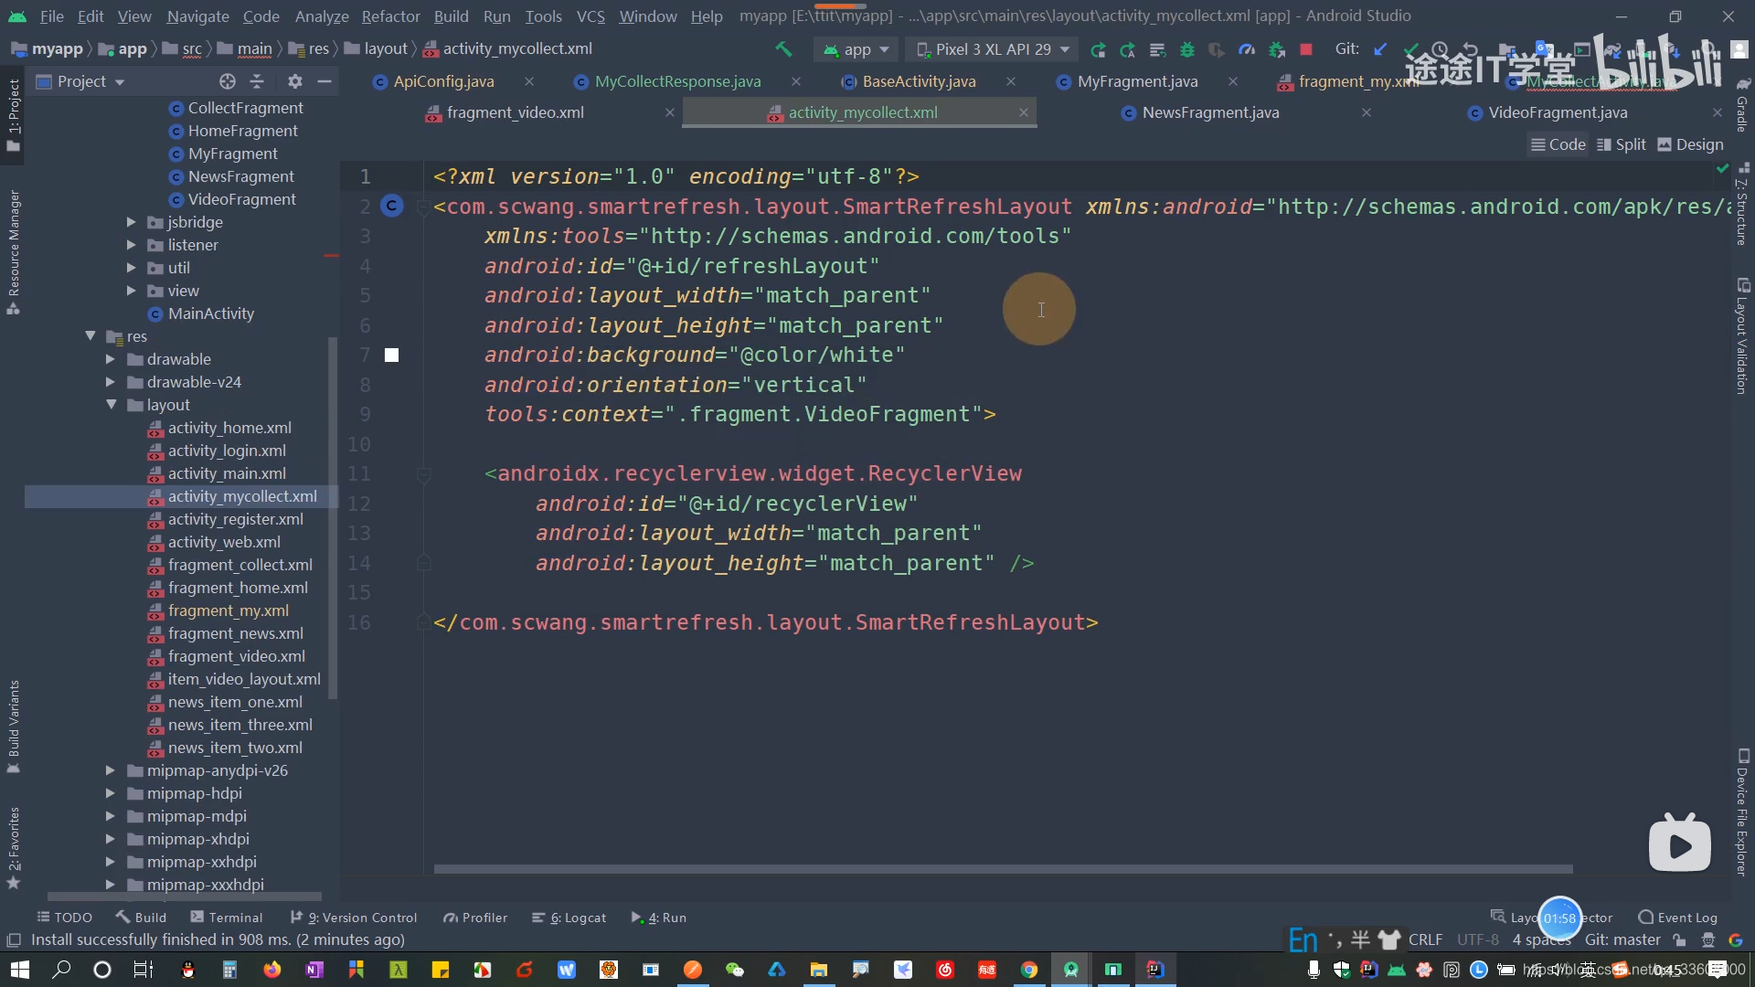Toggle the Favorites side panel
1755x987 pixels.
point(14,848)
